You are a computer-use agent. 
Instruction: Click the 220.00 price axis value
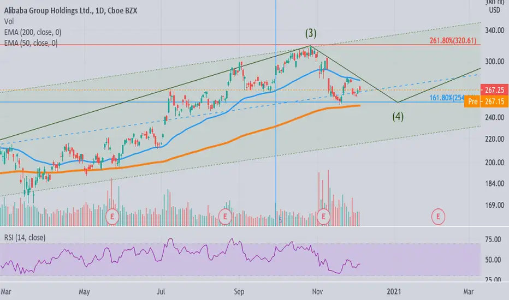[x=494, y=139]
